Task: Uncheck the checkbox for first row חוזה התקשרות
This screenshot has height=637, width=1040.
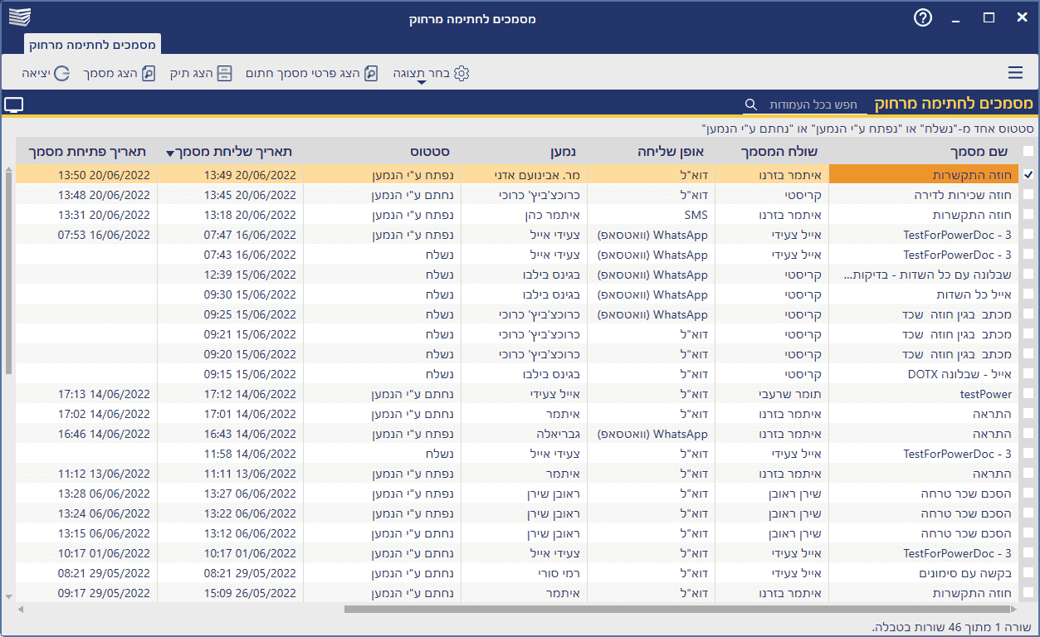Action: 1028,175
